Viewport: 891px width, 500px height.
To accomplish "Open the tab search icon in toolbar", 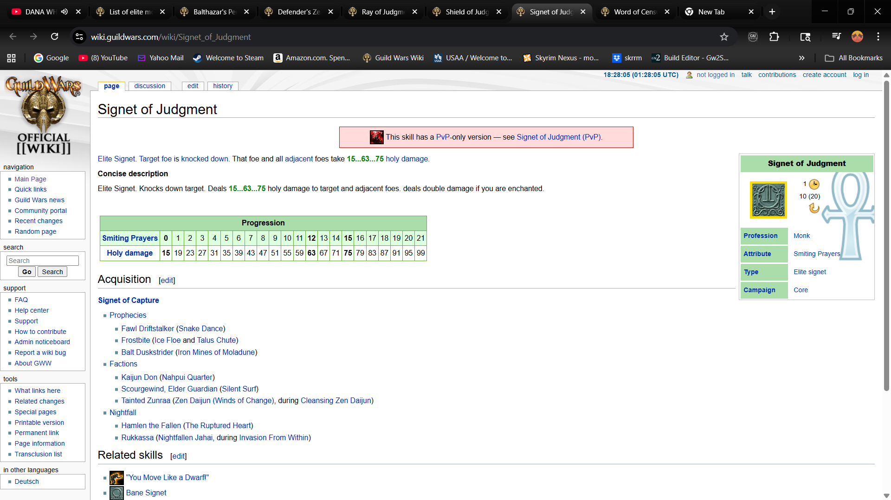I will click(805, 37).
